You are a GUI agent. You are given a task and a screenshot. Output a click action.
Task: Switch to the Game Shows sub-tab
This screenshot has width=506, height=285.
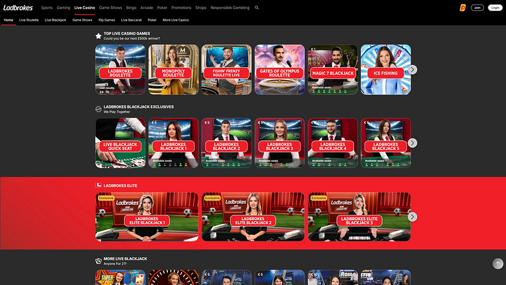[x=82, y=20]
